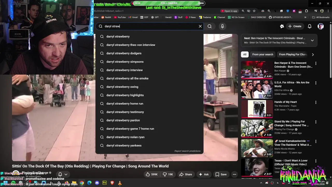The width and height of the screenshot is (332, 187).
Task: Choose 'darryl strawberry dodgers' suggestion
Action: click(149, 53)
